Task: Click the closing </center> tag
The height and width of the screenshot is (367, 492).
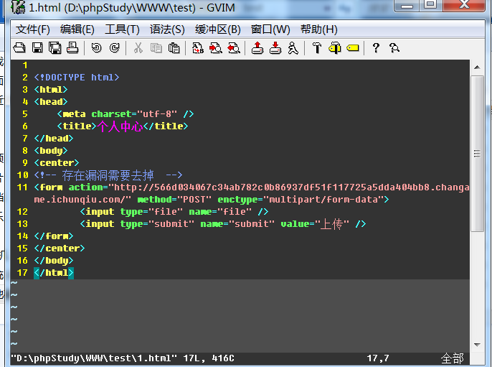Action: tap(60, 248)
